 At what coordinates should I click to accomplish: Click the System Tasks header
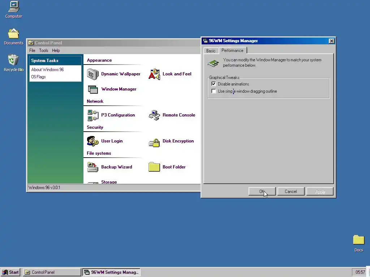click(55, 61)
